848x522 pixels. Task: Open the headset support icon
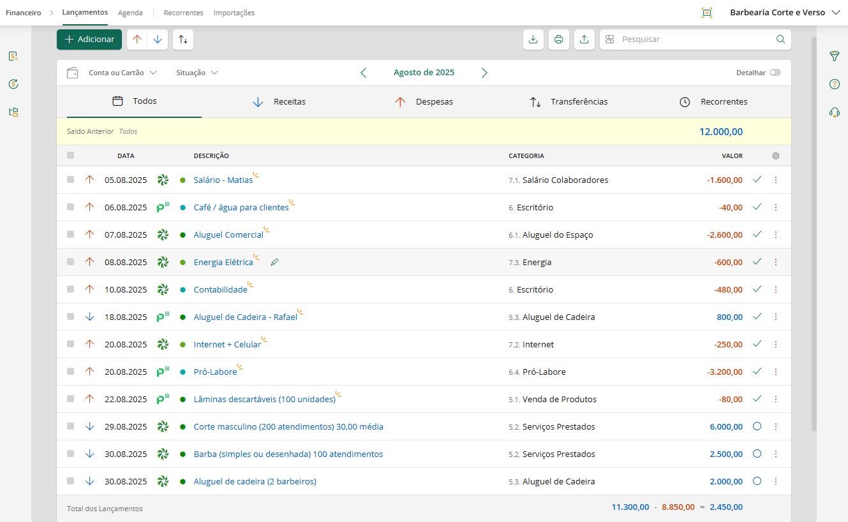click(834, 112)
